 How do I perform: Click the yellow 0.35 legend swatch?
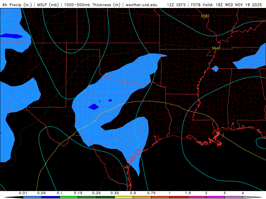coord(124,197)
